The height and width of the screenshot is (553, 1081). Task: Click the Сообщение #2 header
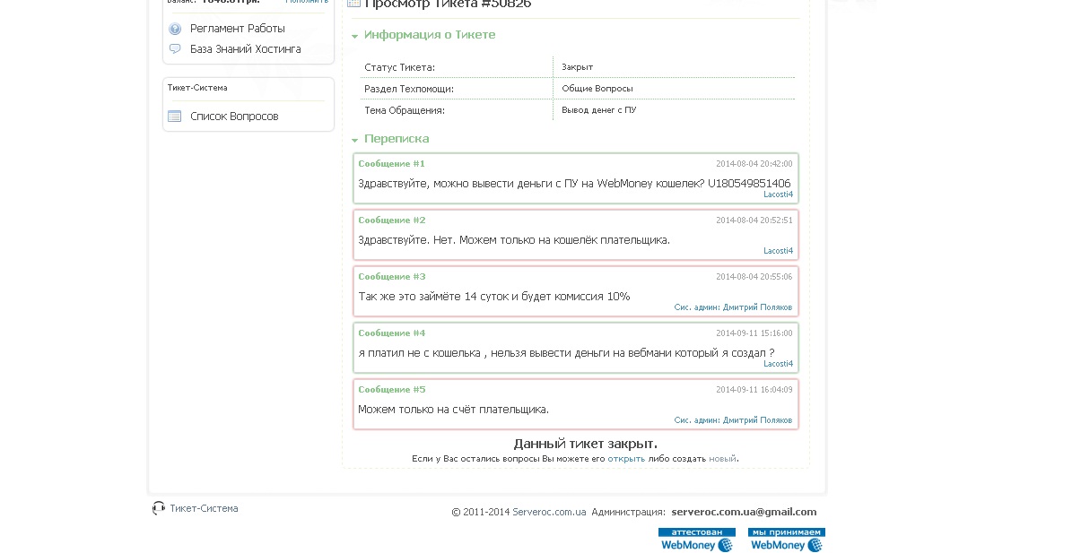click(391, 220)
